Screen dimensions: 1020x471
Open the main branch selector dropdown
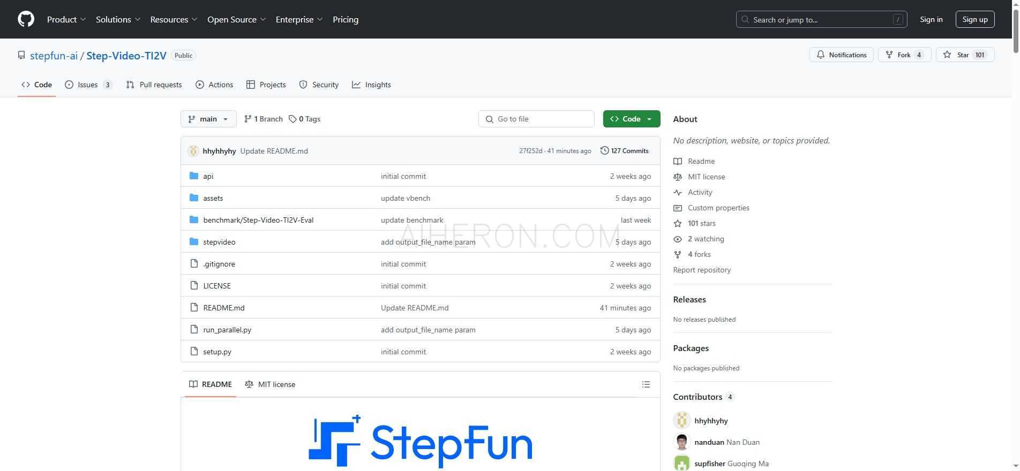click(x=208, y=119)
